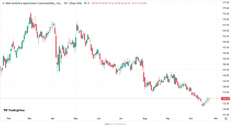
Task: Click the Mid-America Apartment Communities symbol logo icon
Action: (3, 3)
